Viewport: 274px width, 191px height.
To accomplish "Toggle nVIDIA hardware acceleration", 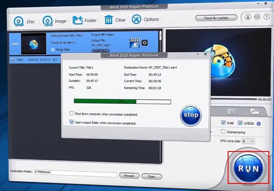I will (x=240, y=123).
